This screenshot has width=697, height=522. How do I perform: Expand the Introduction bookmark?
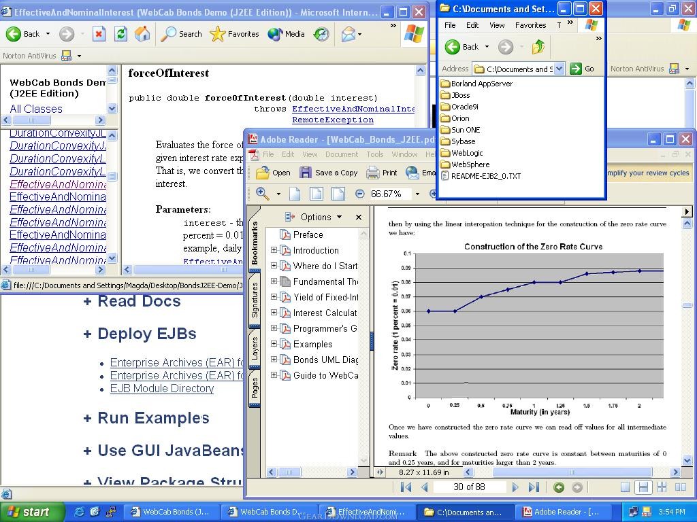(x=274, y=250)
